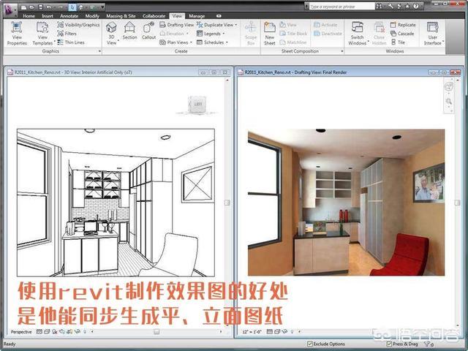This screenshot has width=468, height=351.
Task: Open Visibility/Graphics settings
Action: tap(78, 25)
